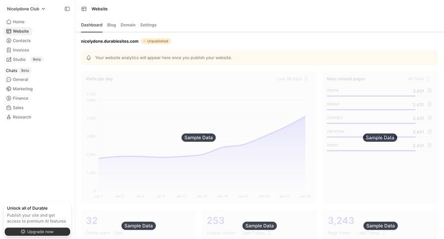The image size is (444, 239).
Task: Open the external link icon for /home
Action: click(x=429, y=90)
